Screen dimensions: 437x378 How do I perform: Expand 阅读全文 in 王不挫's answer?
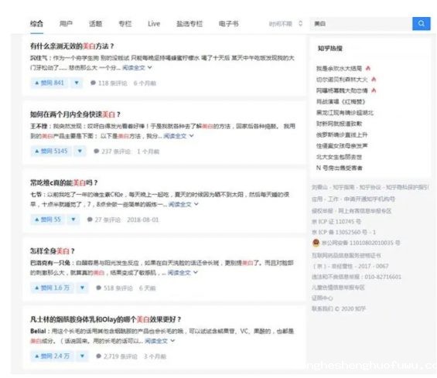click(178, 136)
